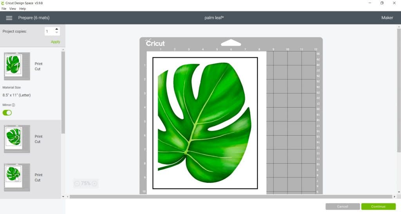Click Print Cut label for mat 1
401x214 pixels.
click(x=38, y=66)
